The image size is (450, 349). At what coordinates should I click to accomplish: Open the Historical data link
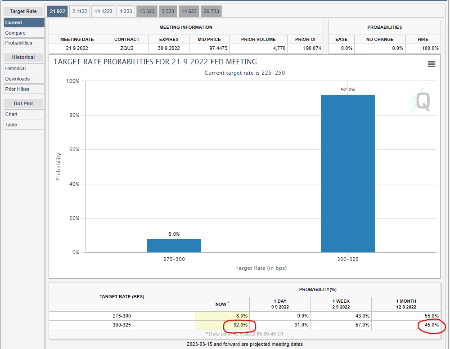point(24,68)
